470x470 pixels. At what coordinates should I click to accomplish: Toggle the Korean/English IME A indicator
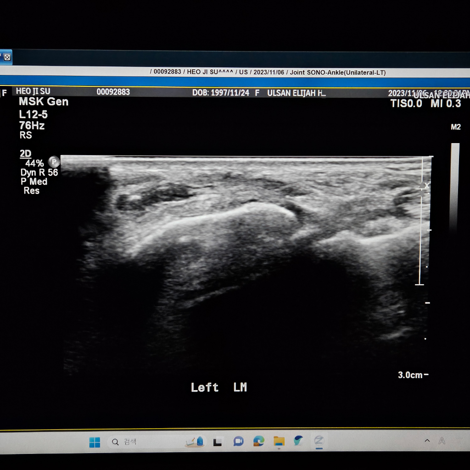pyautogui.click(x=442, y=440)
